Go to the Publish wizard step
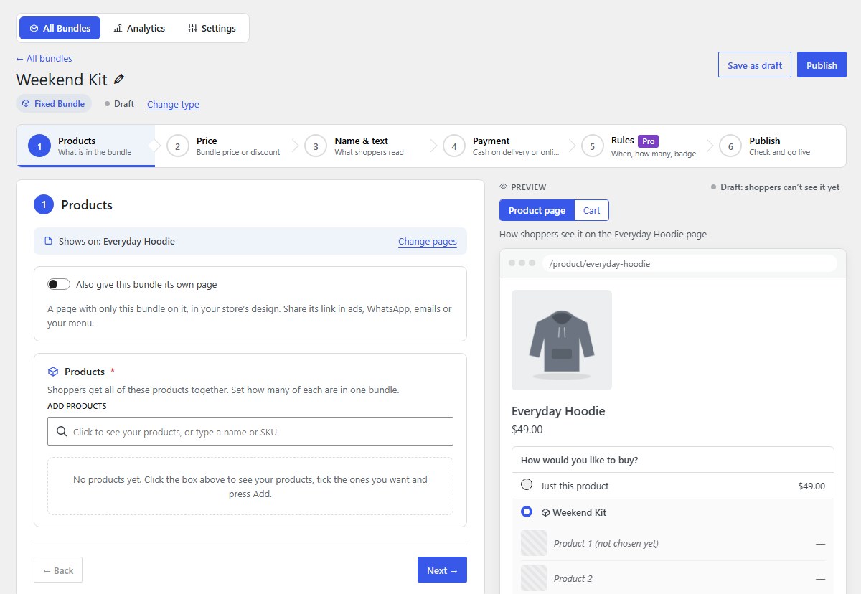This screenshot has height=594, width=861. (778, 146)
